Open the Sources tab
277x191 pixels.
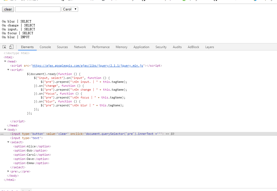click(x=62, y=47)
